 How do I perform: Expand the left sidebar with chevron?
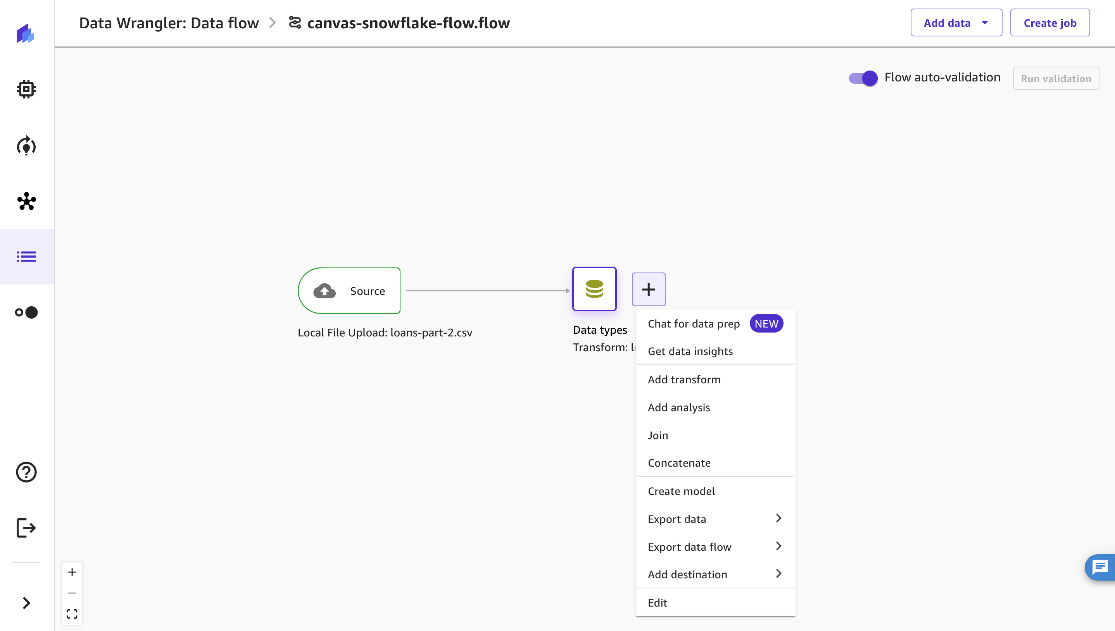pyautogui.click(x=26, y=603)
